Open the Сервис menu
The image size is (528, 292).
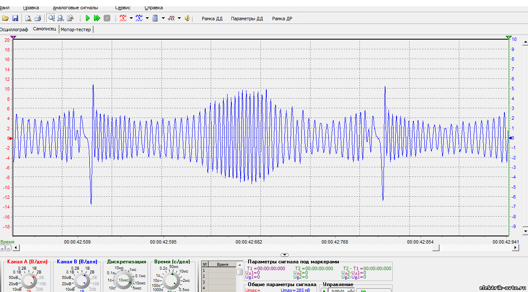[x=123, y=8]
